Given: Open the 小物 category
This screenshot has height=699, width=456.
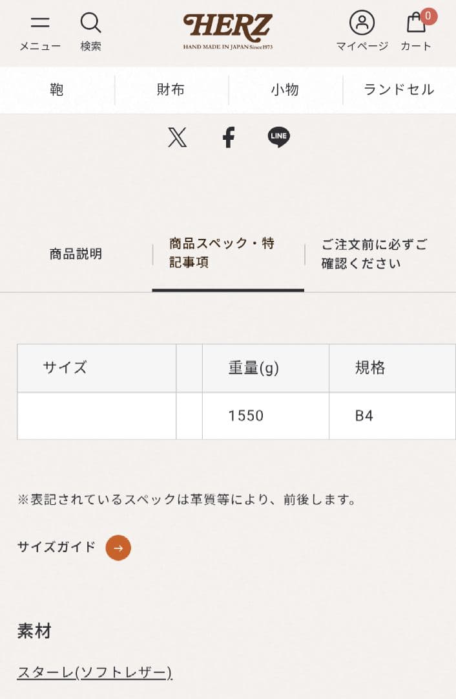Looking at the screenshot, I should click(285, 90).
